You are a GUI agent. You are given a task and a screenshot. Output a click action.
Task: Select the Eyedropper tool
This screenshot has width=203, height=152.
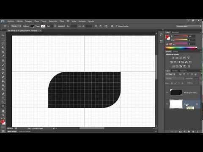pos(3,56)
